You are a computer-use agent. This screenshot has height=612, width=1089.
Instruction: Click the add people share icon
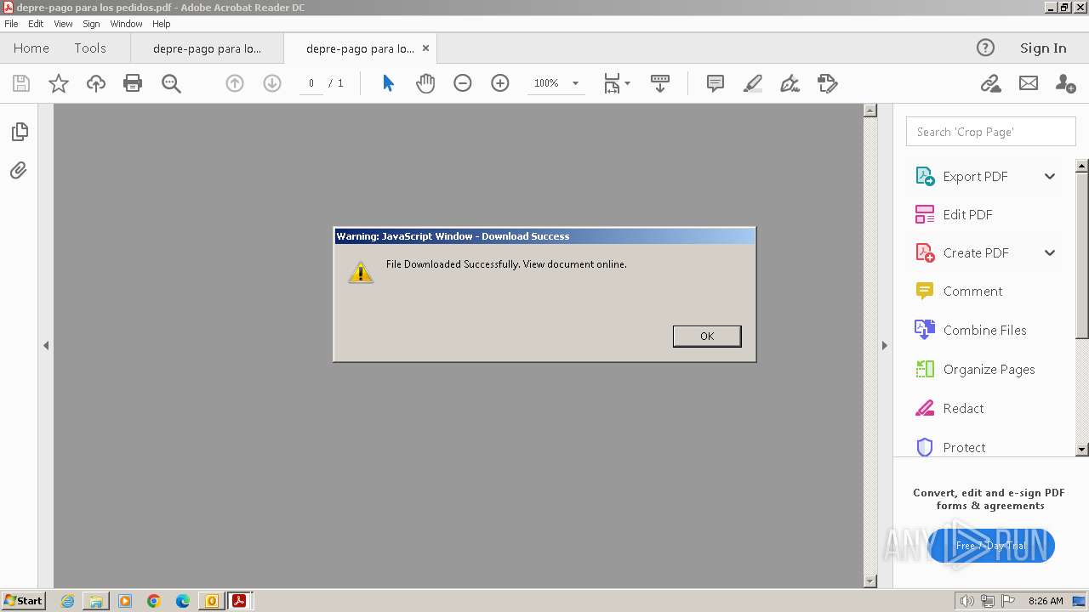(1065, 83)
